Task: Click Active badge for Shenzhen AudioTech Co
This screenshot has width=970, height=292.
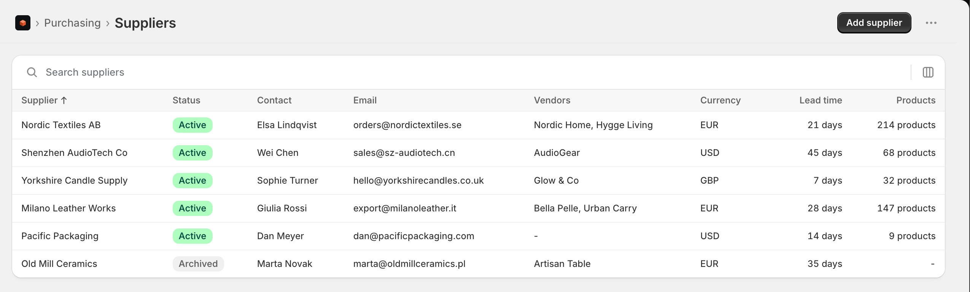Action: [192, 153]
